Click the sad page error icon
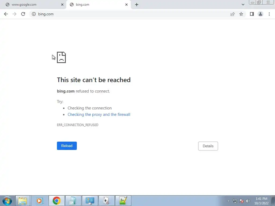Viewport: 275px width, 206px height. pos(61,57)
